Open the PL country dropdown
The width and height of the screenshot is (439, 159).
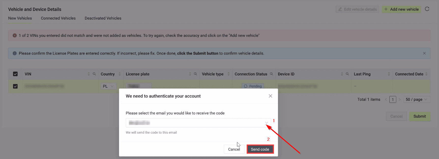pos(108,86)
